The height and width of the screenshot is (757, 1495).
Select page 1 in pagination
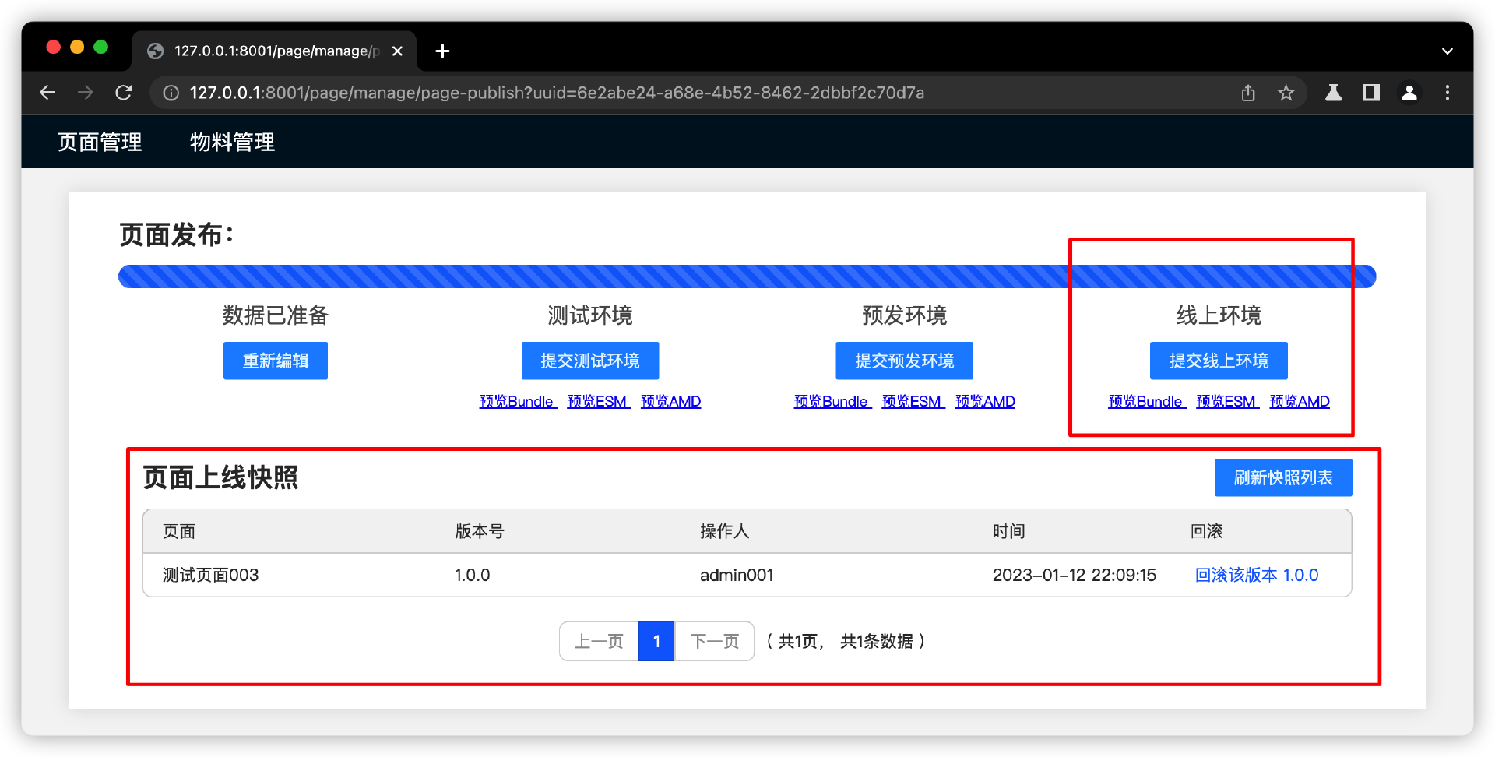point(656,641)
